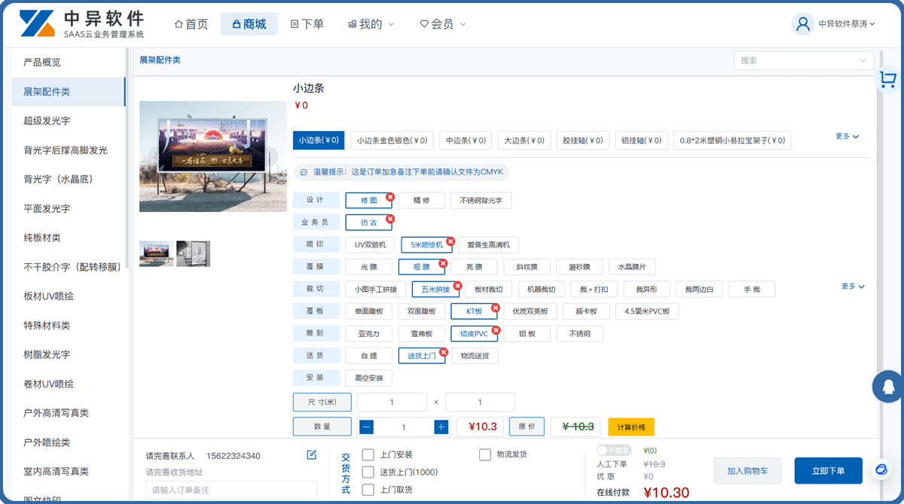The width and height of the screenshot is (904, 504).
Task: Increase quantity with plus button
Action: coord(441,427)
